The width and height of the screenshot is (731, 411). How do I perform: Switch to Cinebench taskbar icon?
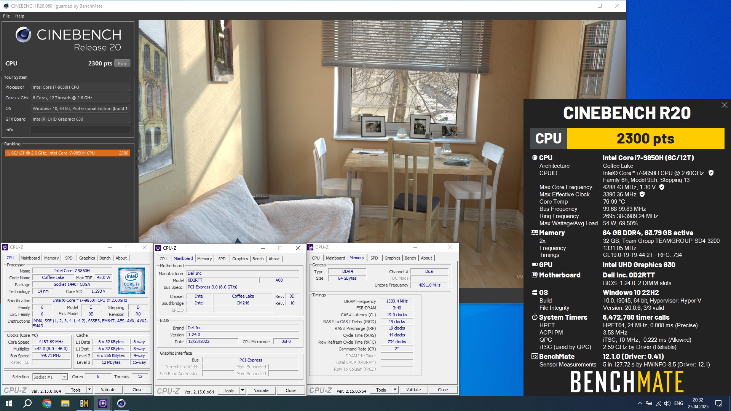click(121, 403)
